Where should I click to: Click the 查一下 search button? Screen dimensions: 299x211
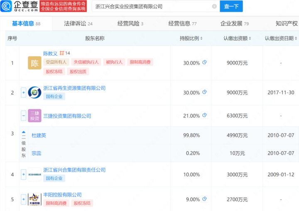[231, 6]
